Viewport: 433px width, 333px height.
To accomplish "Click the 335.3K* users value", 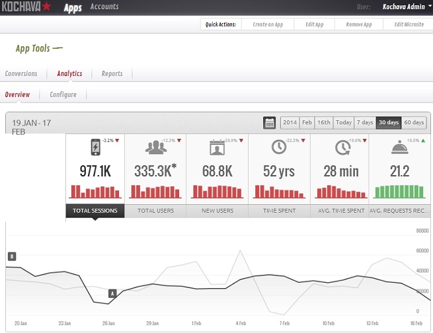I will 155,170.
